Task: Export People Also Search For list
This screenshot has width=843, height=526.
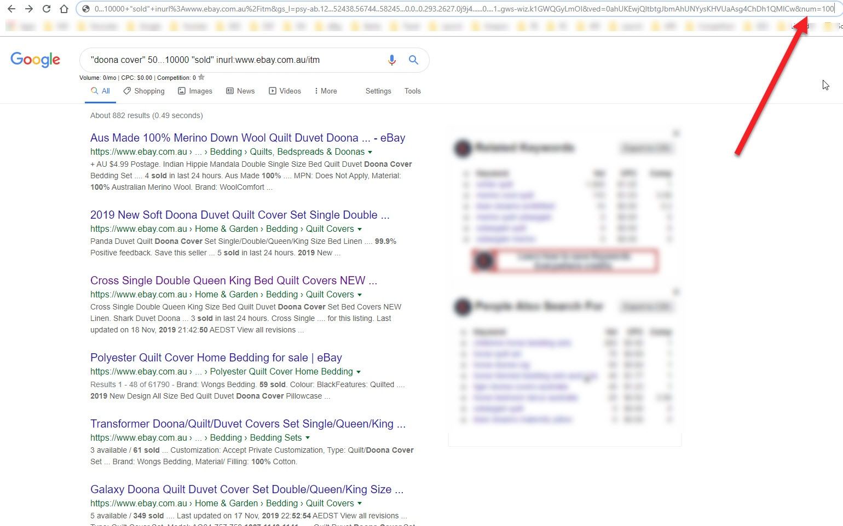Action: pos(646,307)
